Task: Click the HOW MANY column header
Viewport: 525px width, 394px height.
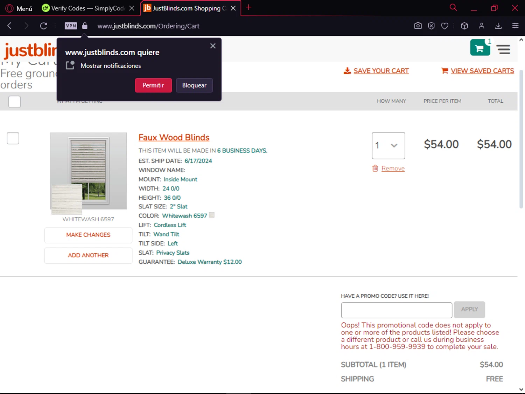Action: (x=391, y=101)
